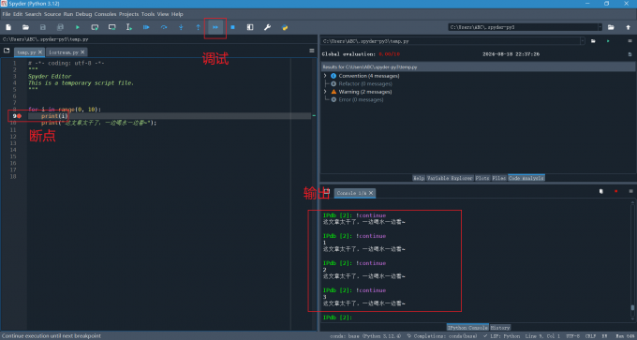The height and width of the screenshot is (340, 637).
Task: Step over current line debug icon
Action: [164, 27]
